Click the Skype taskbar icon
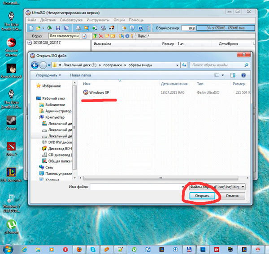269x254 pixels. tap(93, 250)
